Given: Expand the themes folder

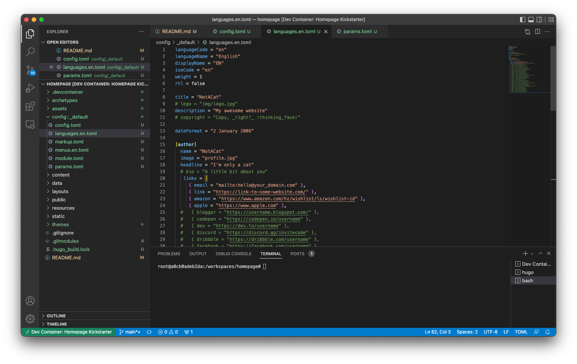Looking at the screenshot, I should 60,225.
